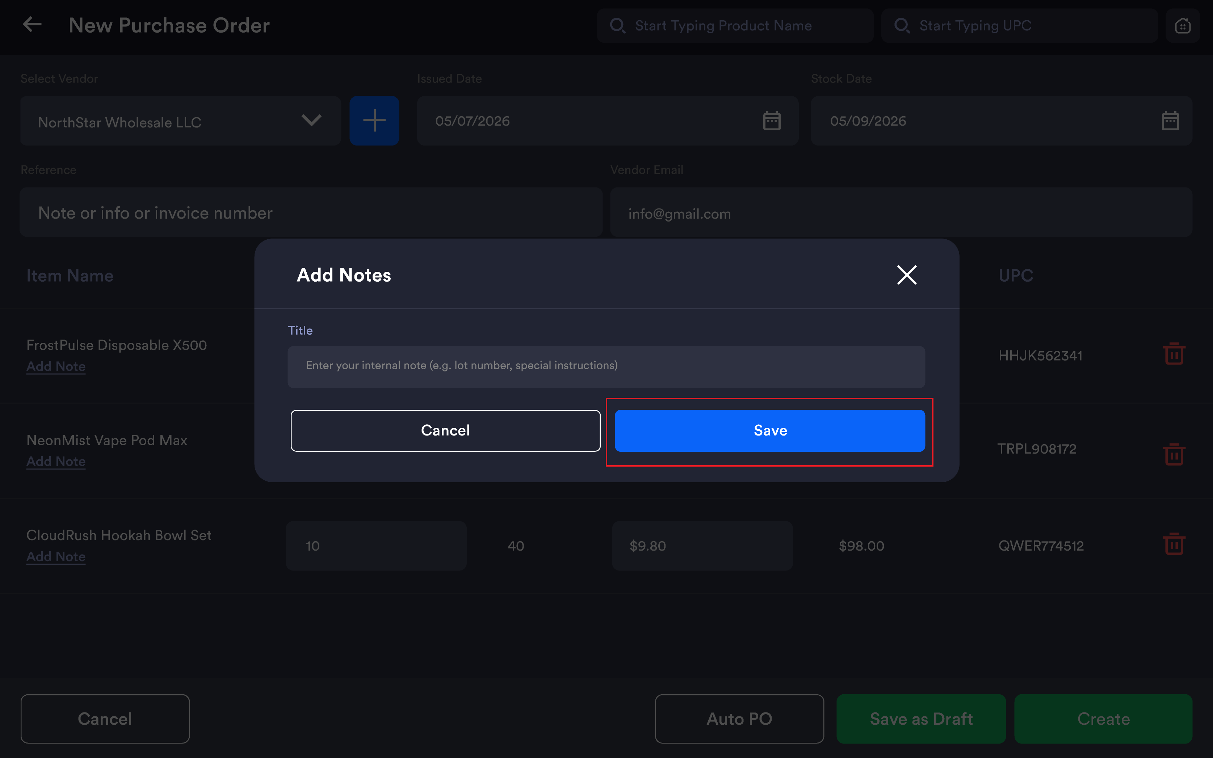
Task: Save purchase order as draft
Action: click(x=921, y=719)
